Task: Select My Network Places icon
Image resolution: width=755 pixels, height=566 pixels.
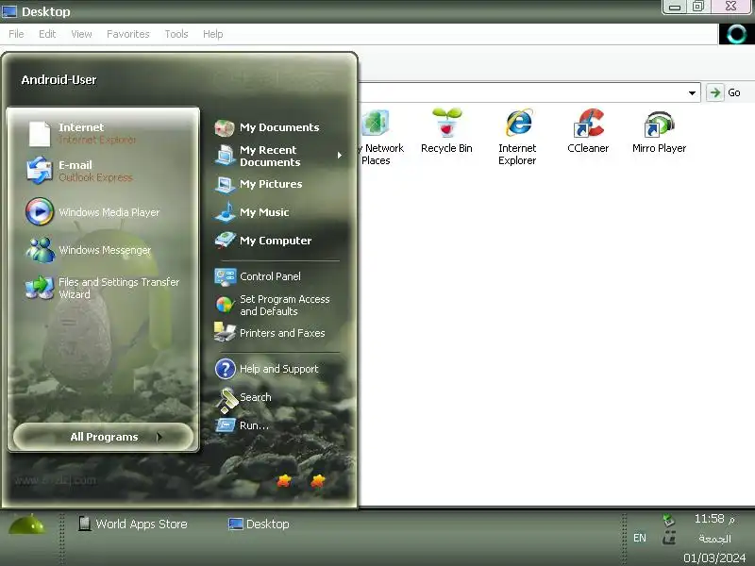Action: 378,137
